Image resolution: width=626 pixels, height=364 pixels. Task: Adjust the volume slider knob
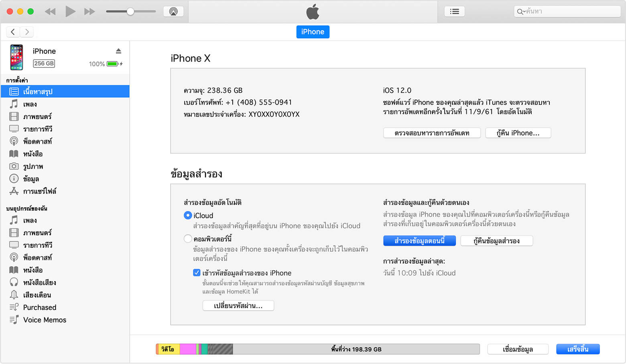(x=130, y=12)
